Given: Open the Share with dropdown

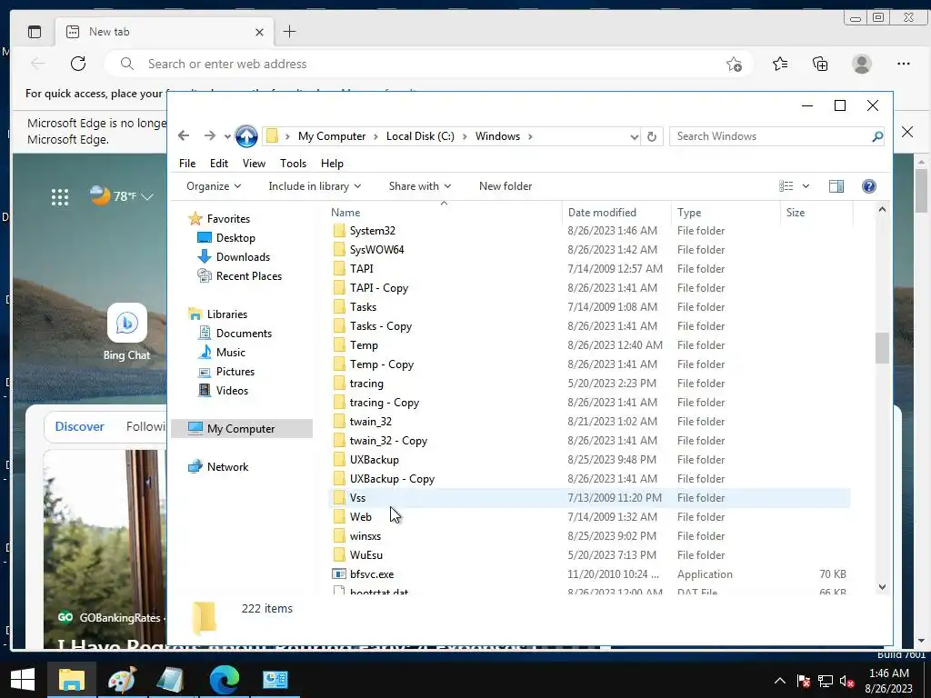Looking at the screenshot, I should [x=420, y=186].
